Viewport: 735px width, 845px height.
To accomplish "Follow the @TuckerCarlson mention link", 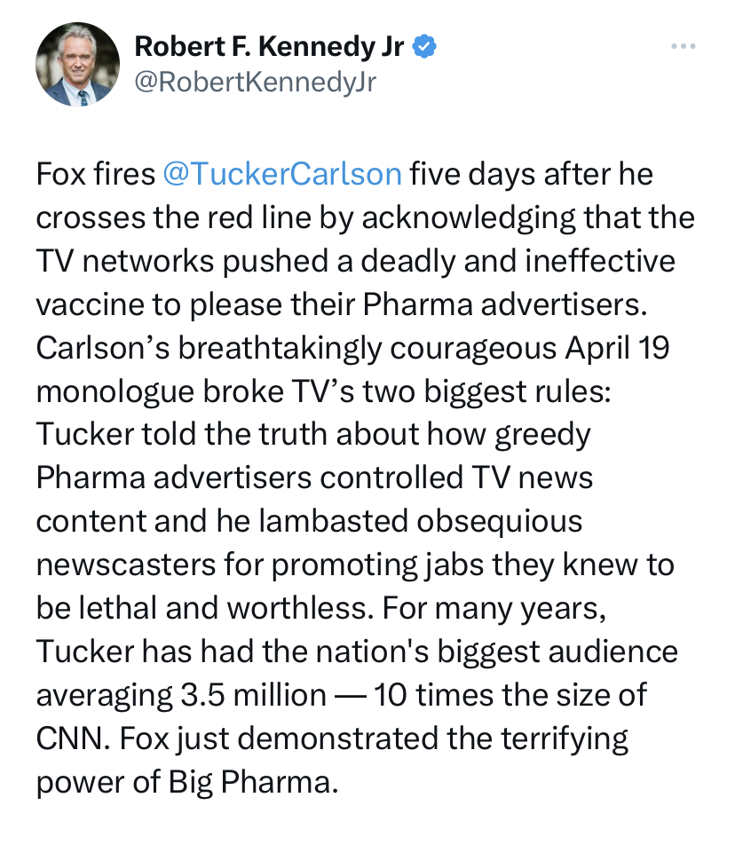I will (282, 174).
